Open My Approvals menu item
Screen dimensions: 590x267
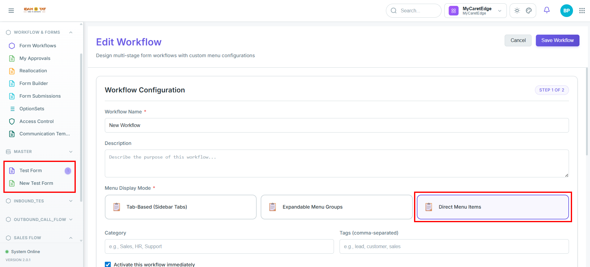(35, 58)
